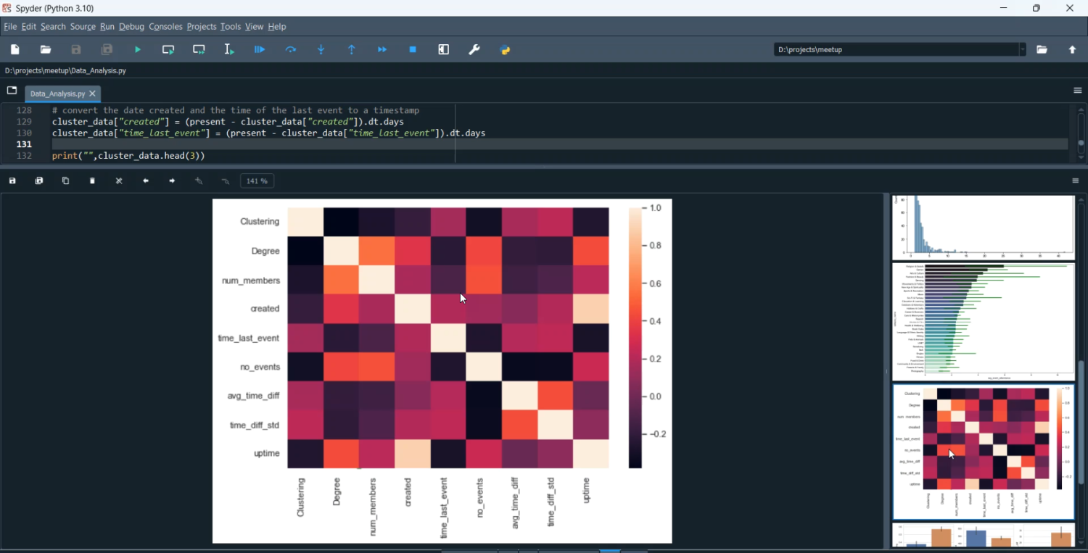Go to the previous plot with the back arrow

(145, 180)
